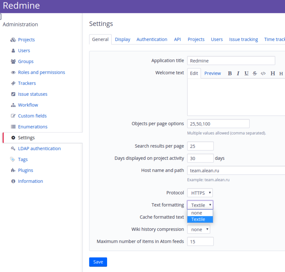Select the welcome text Edit tab
285x272 pixels.
(194, 74)
